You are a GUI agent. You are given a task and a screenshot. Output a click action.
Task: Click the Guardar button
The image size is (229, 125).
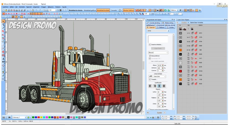159,113
